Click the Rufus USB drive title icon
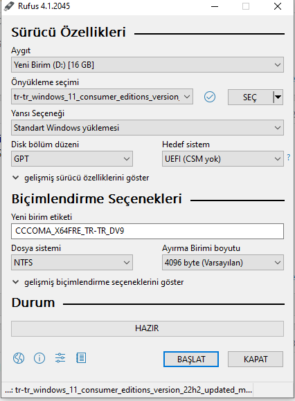The width and height of the screenshot is (295, 401). click(x=9, y=6)
